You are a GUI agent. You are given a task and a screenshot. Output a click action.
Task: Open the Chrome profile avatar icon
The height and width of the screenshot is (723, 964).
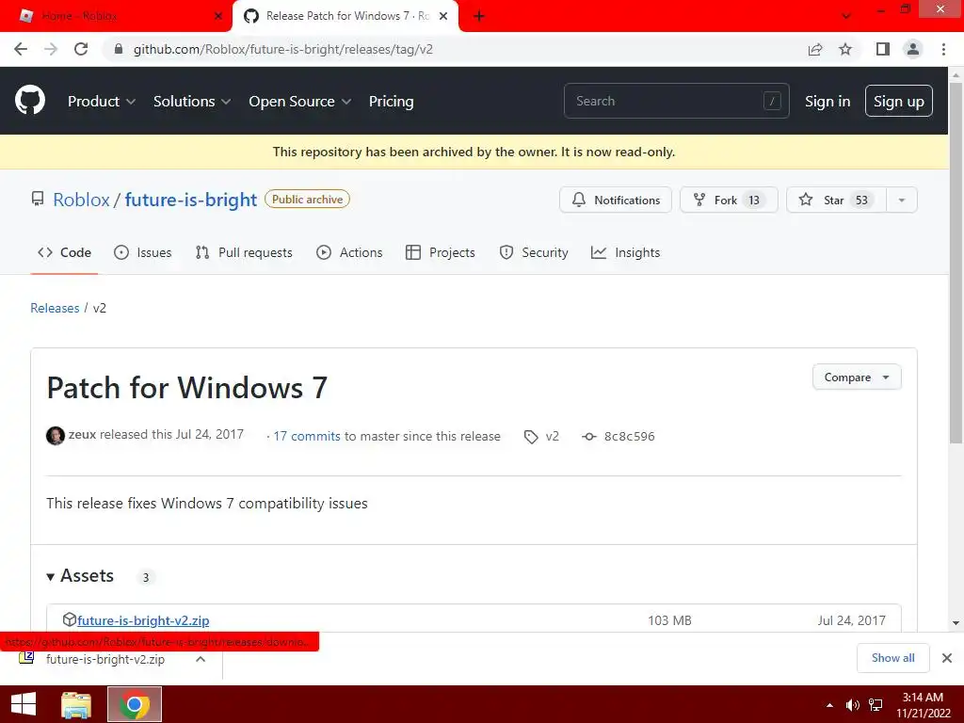click(913, 49)
